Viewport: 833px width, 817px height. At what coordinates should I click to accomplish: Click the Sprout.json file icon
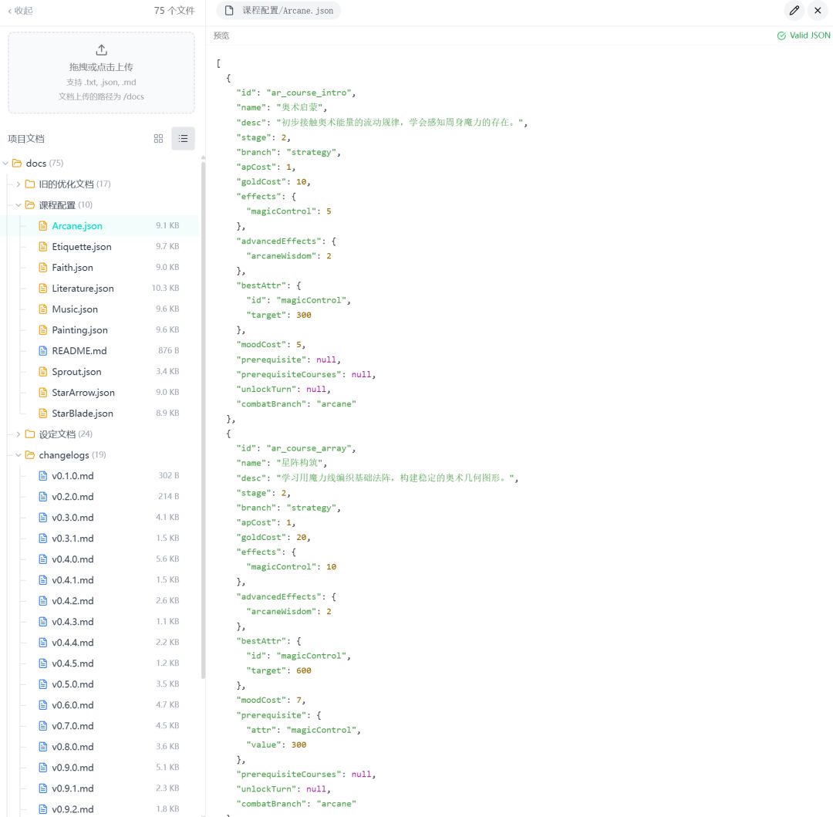click(x=43, y=371)
